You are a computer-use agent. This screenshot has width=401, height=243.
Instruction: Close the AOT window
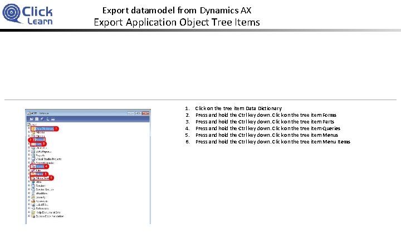click(145, 113)
